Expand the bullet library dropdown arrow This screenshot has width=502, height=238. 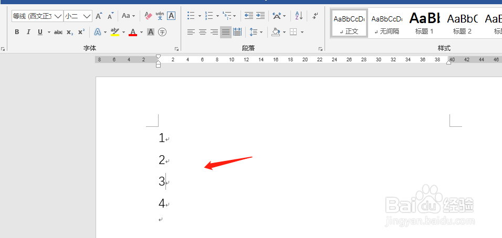200,16
